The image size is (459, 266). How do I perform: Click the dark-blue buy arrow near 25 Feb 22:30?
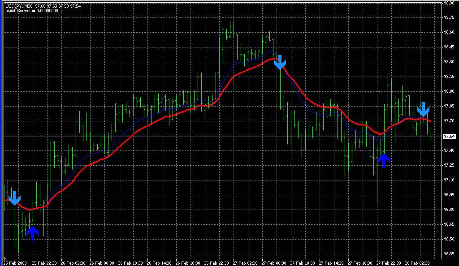(x=32, y=233)
